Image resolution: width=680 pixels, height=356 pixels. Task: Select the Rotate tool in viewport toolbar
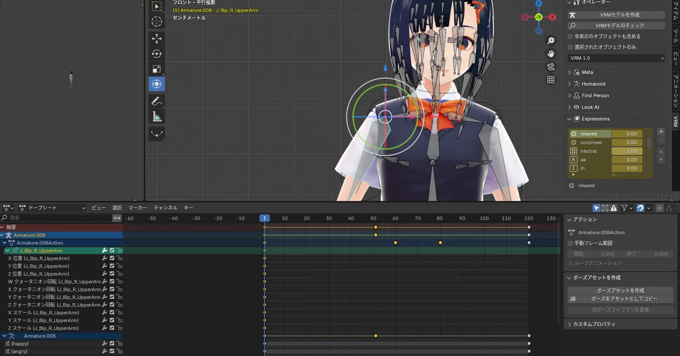(157, 54)
